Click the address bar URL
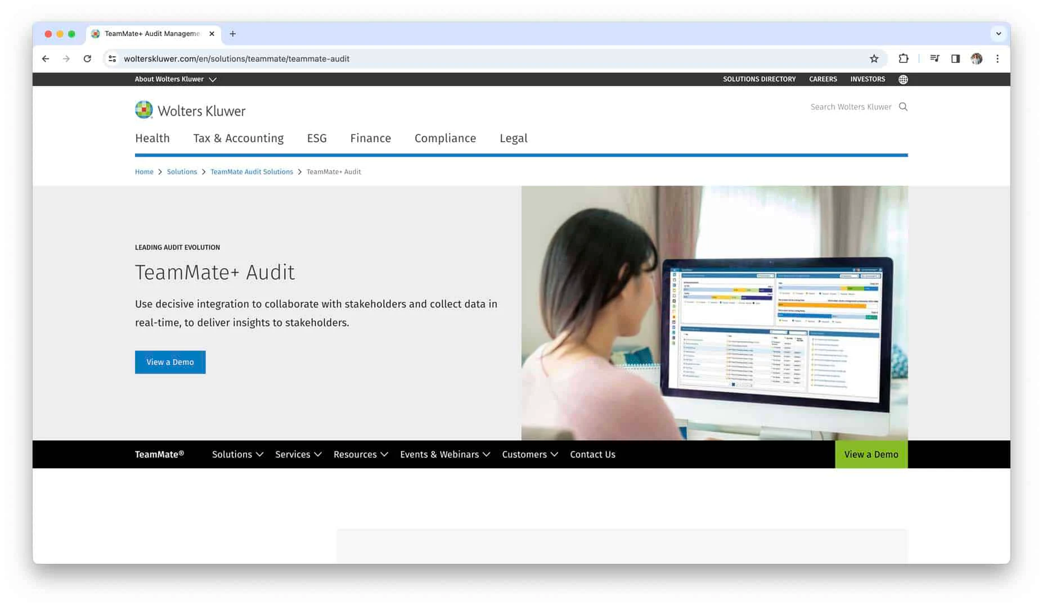 pyautogui.click(x=236, y=58)
